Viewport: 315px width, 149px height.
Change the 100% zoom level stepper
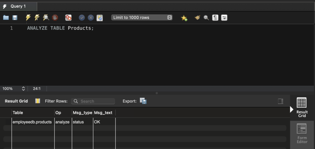[x=23, y=88]
